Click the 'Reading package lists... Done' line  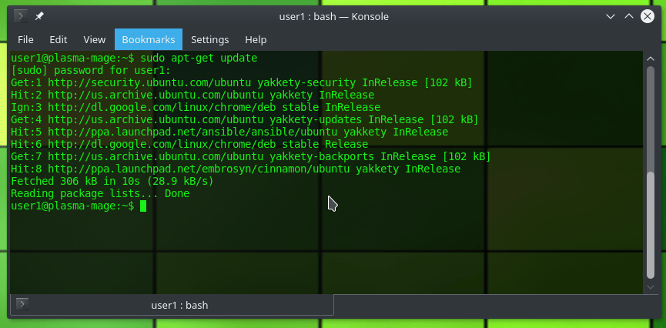coord(100,194)
